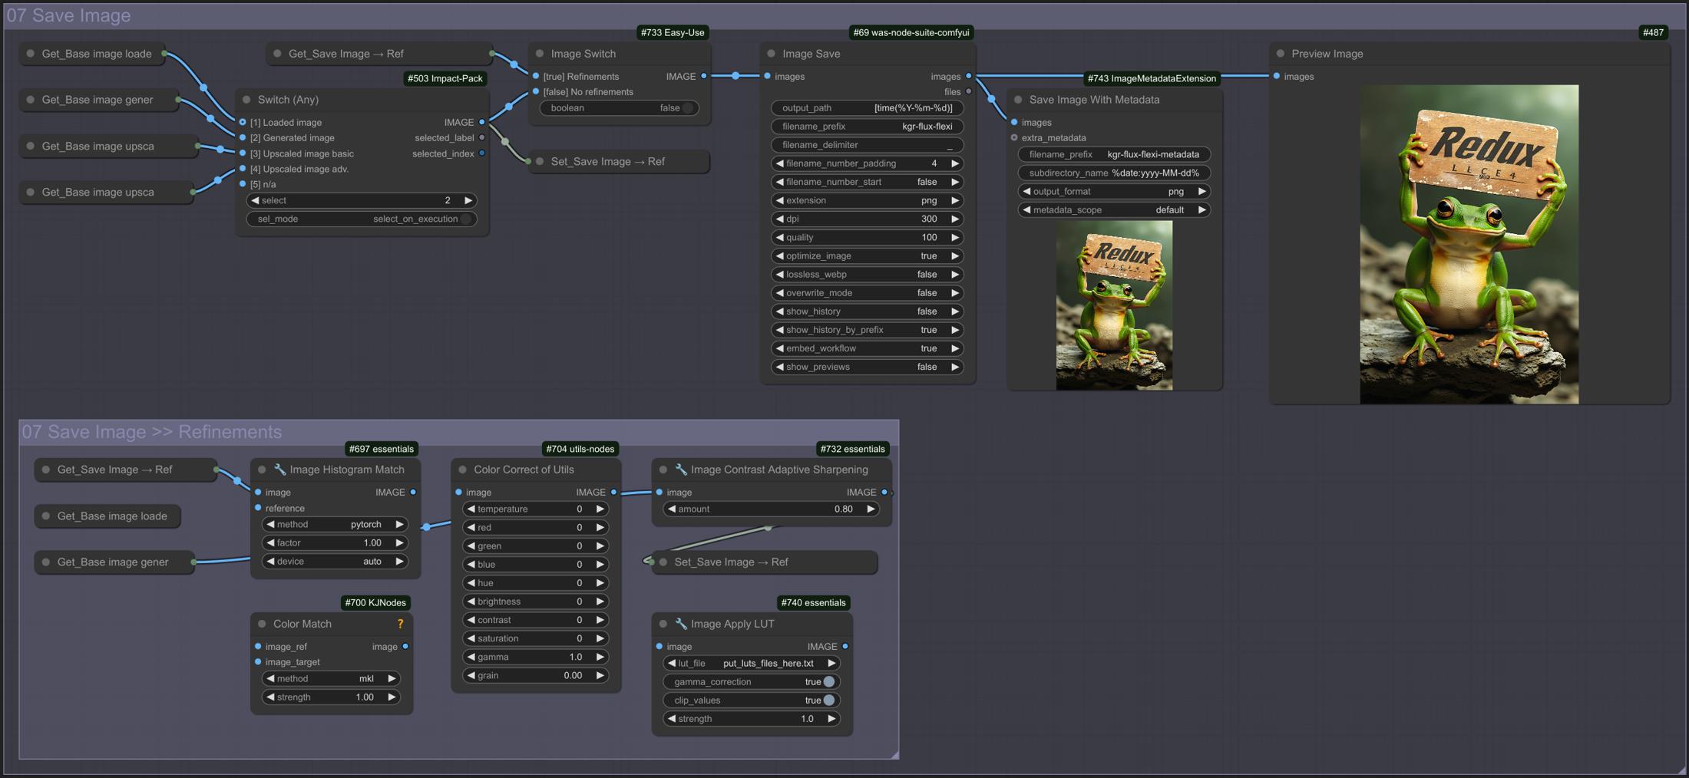Click right arrow of show_previews false
Viewport: 1689px width, 778px height.
[955, 367]
